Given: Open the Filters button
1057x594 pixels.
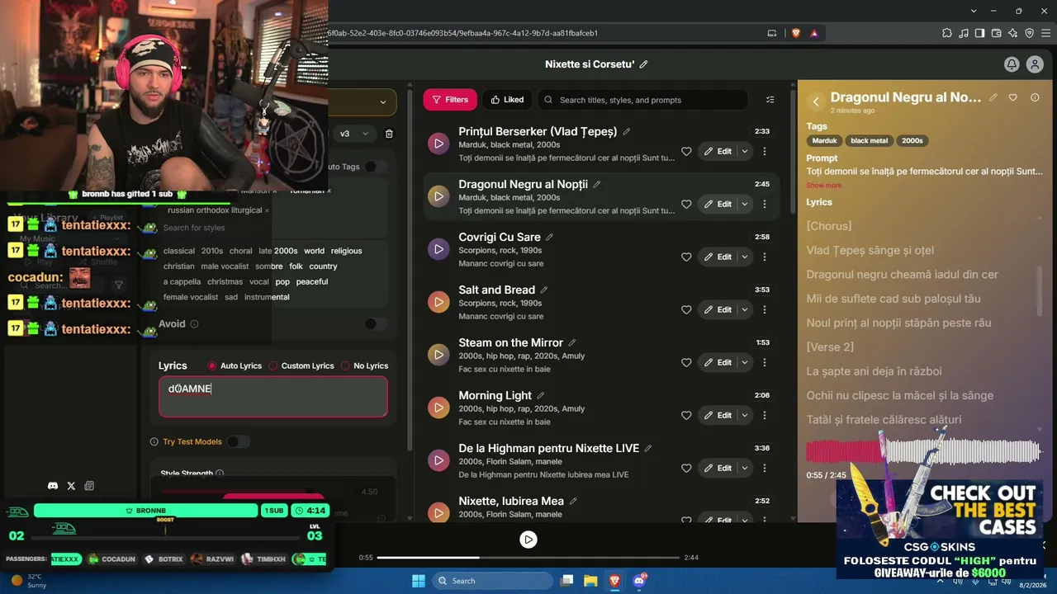Looking at the screenshot, I should 450,100.
